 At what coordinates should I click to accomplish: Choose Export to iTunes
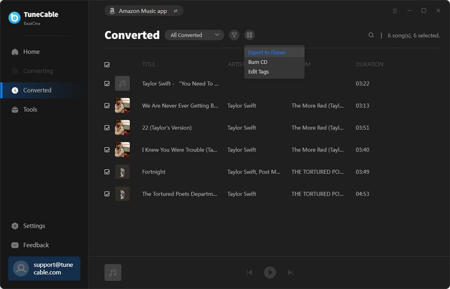click(x=274, y=52)
